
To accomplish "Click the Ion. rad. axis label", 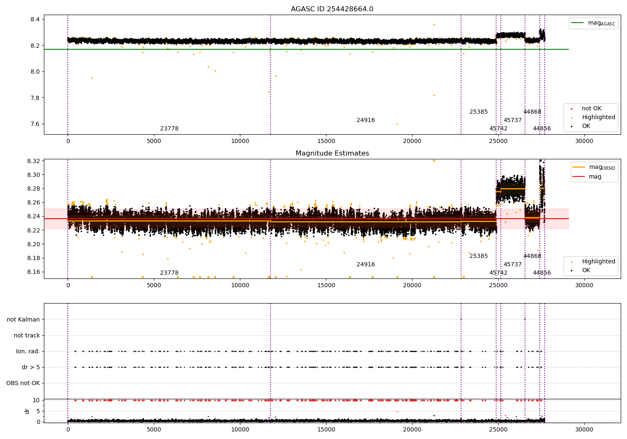I will pyautogui.click(x=28, y=351).
